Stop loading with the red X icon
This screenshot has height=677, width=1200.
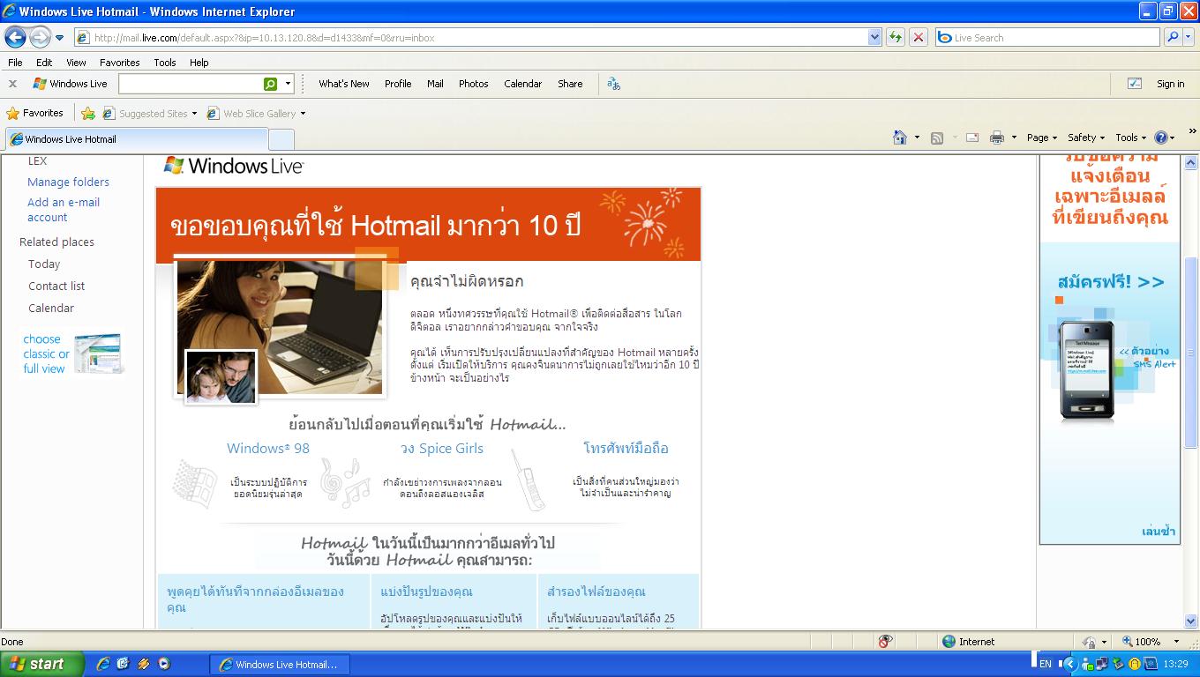tap(919, 38)
